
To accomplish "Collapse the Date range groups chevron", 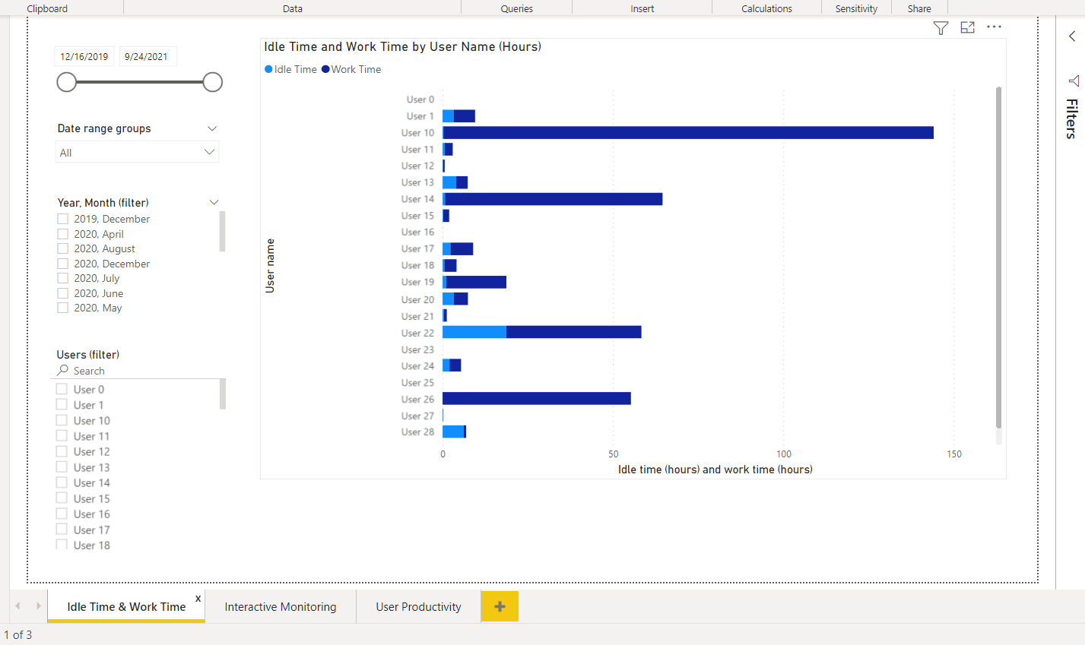I will [x=212, y=128].
